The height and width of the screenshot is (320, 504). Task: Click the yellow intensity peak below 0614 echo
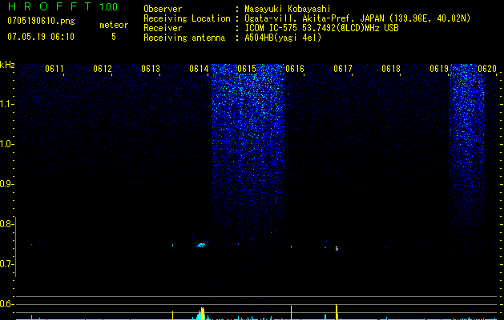pyautogui.click(x=202, y=314)
